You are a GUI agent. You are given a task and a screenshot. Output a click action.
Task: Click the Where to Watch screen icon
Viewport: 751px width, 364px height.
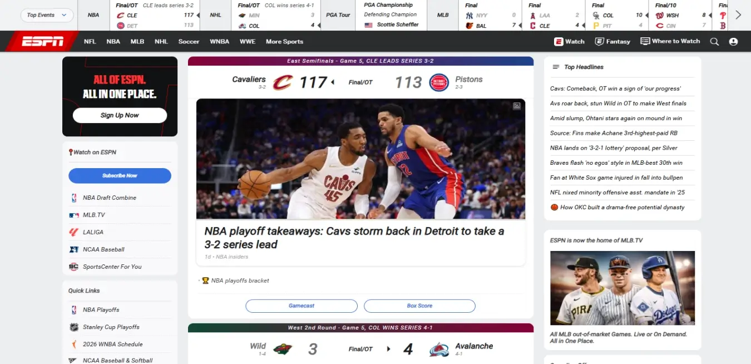645,41
